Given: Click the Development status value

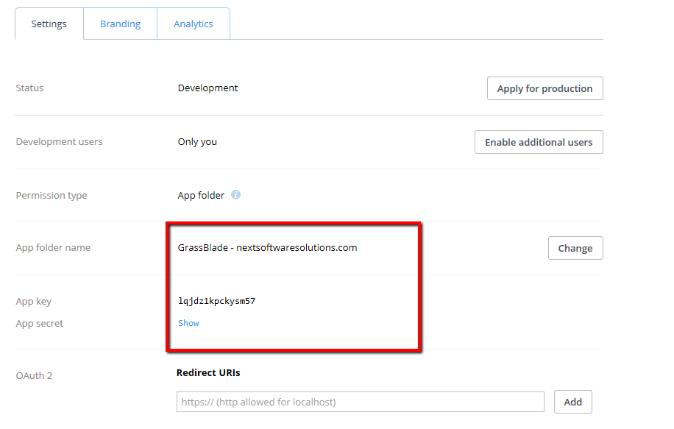Looking at the screenshot, I should click(207, 88).
